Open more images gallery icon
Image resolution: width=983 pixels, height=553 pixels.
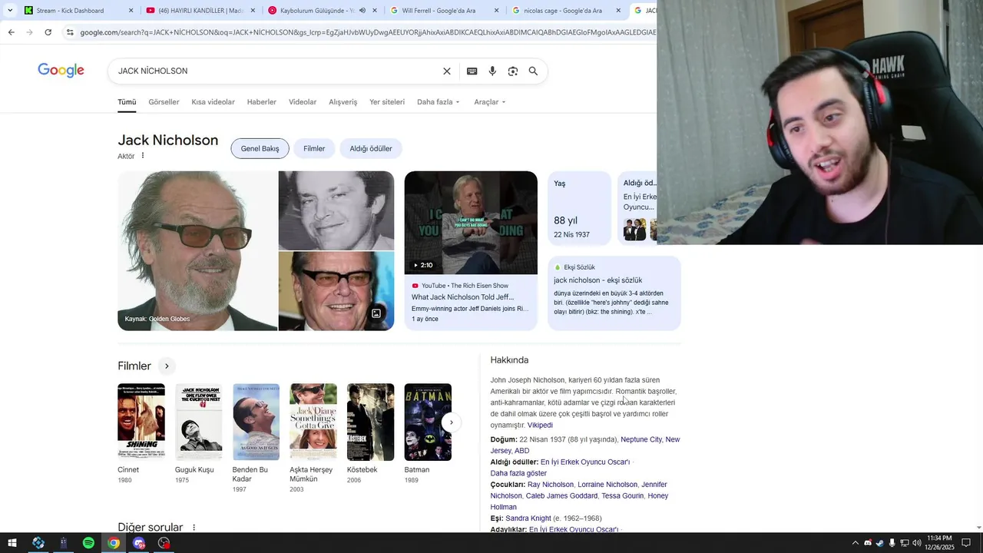click(x=376, y=313)
